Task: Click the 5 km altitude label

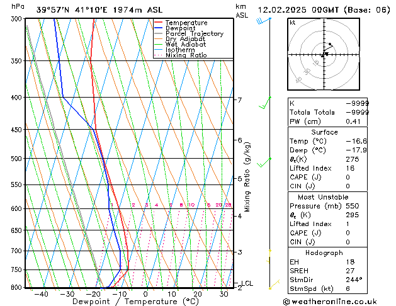Action: pyautogui.click(x=240, y=179)
